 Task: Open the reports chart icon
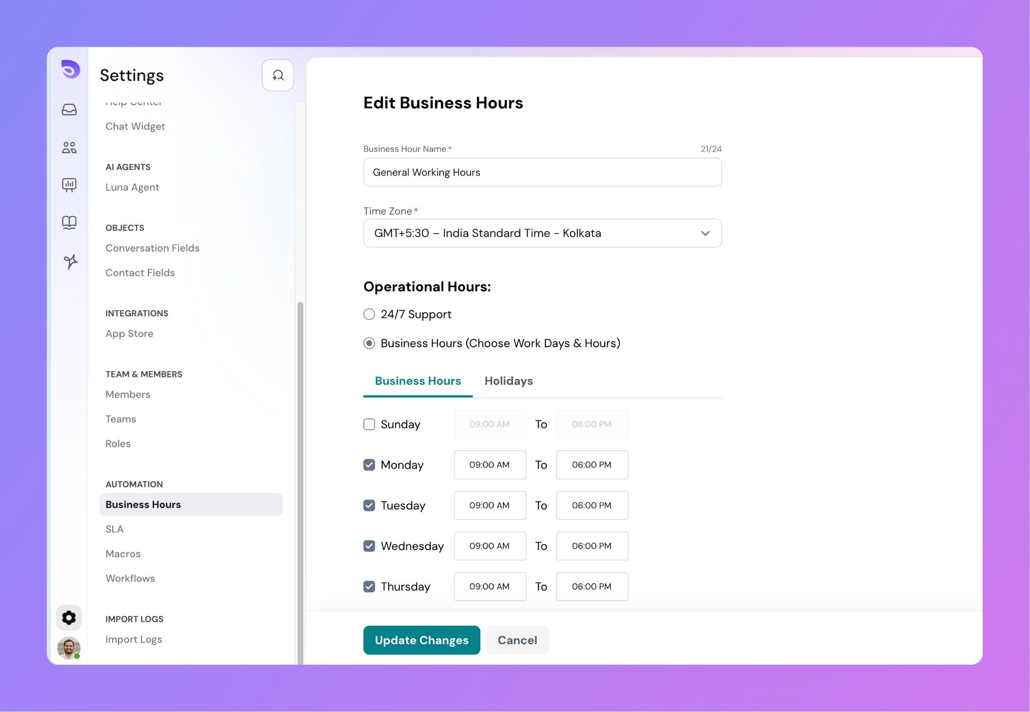(x=69, y=185)
